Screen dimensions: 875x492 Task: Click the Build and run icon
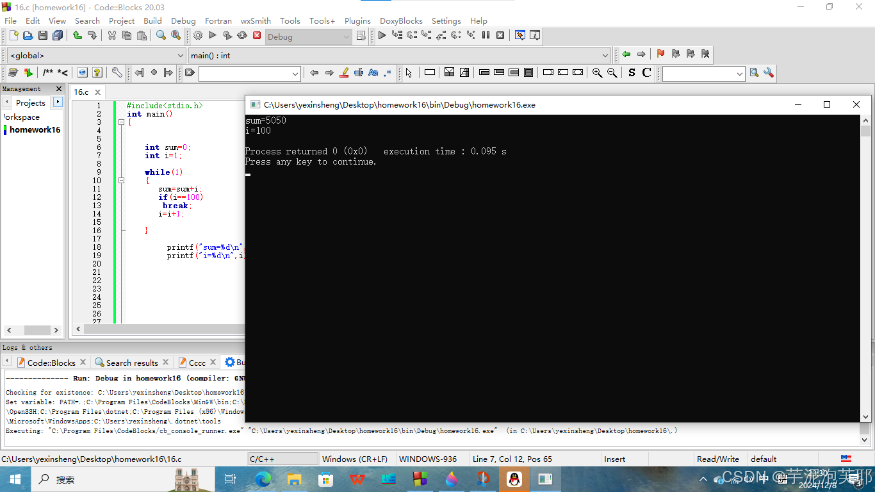tap(227, 36)
